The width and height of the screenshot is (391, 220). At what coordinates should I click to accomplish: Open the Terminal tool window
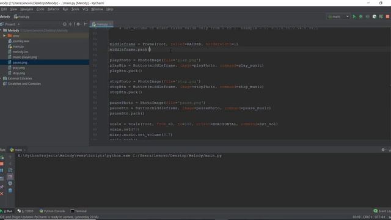(x=78, y=211)
